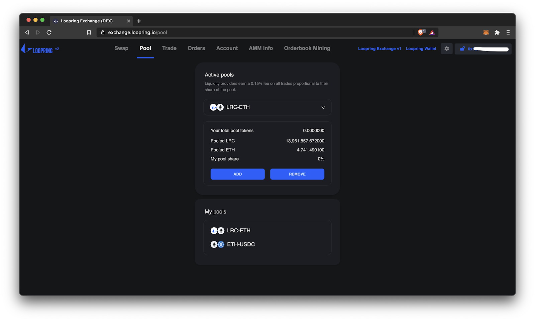This screenshot has width=535, height=321.
Task: Open the MetaMask fox extension
Action: (486, 32)
